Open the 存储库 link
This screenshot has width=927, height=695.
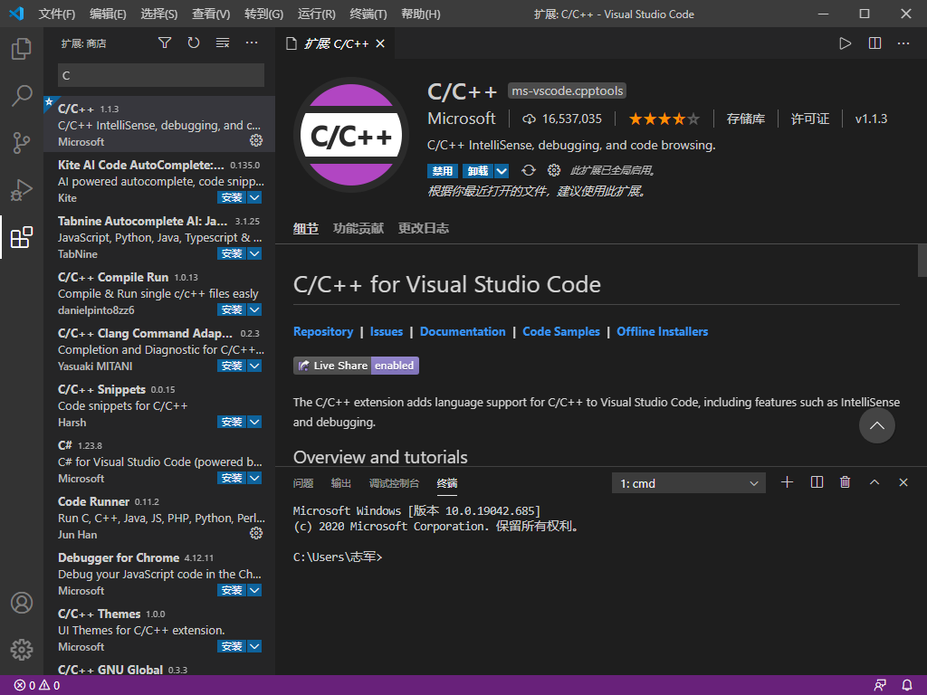[x=746, y=119]
